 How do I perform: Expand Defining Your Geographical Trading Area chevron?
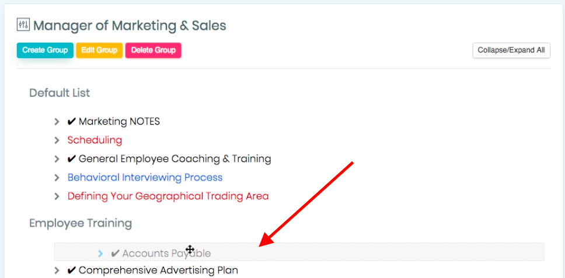(57, 196)
